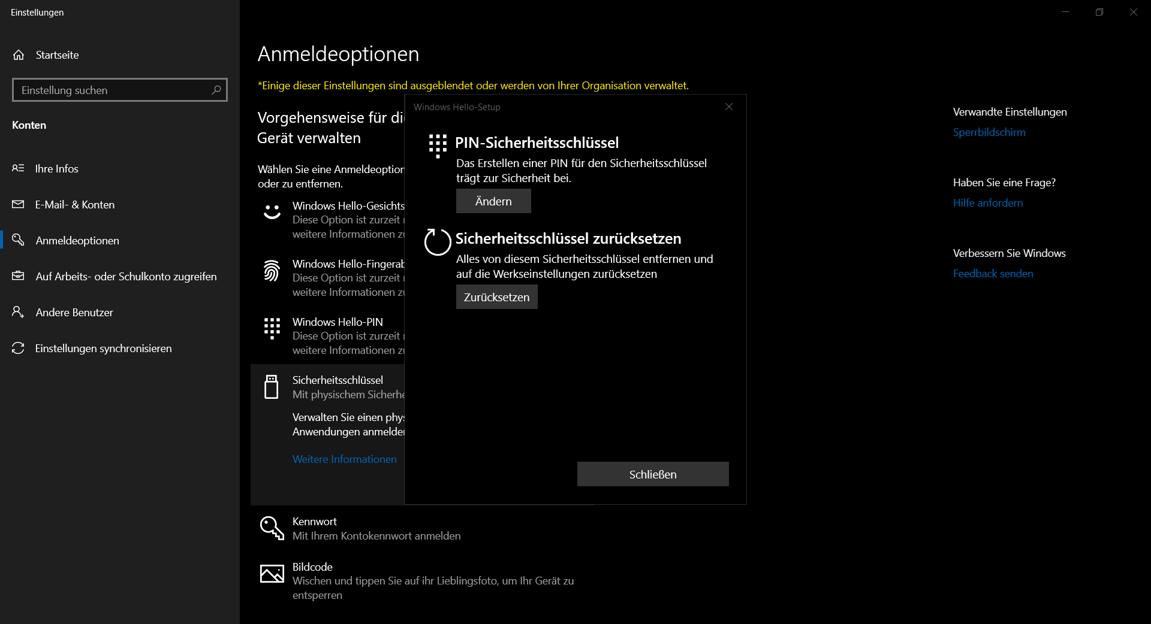
Task: Select the Windows Hello-Fingerabdruck option
Action: point(328,277)
